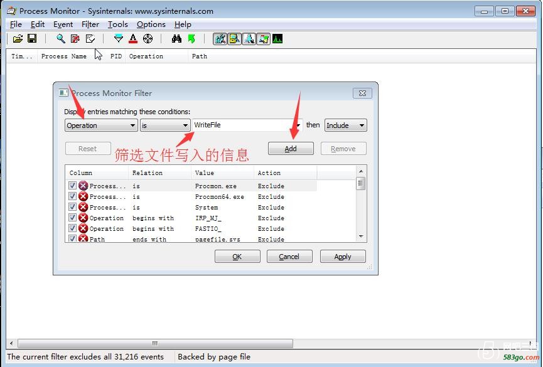Toggle the Autoscroll toolbar icon
The width and height of the screenshot is (543, 367).
point(75,39)
